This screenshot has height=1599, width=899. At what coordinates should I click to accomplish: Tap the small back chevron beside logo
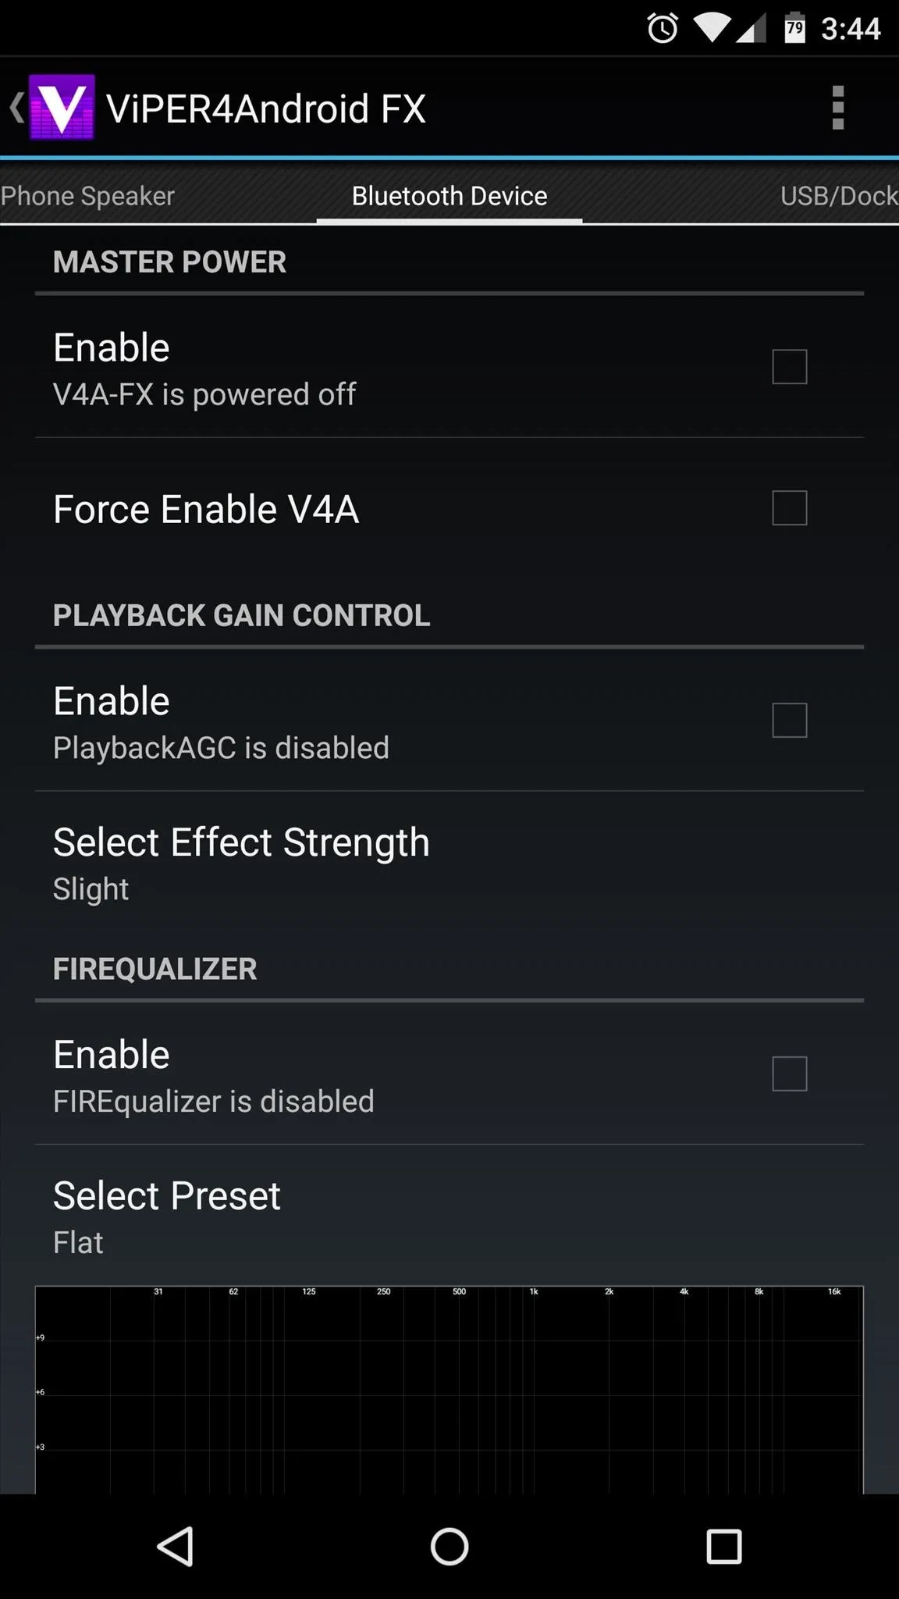(16, 107)
